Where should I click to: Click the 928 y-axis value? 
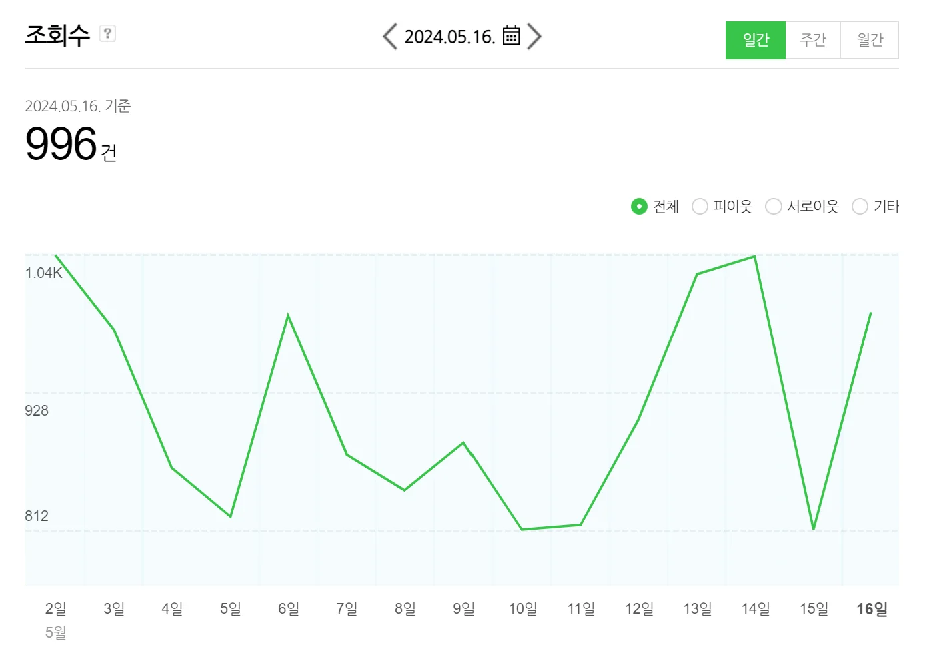click(x=37, y=410)
